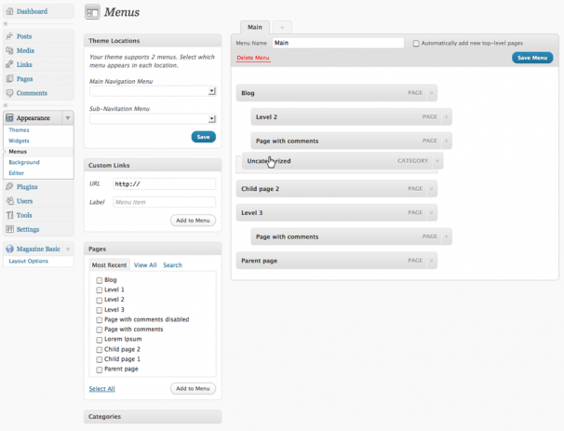Check Page with comments disabled checkbox
Image resolution: width=564 pixels, height=431 pixels.
click(100, 320)
